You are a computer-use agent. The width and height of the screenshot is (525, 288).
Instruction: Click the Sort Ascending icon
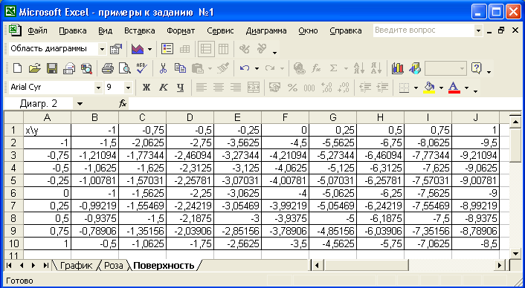point(359,68)
